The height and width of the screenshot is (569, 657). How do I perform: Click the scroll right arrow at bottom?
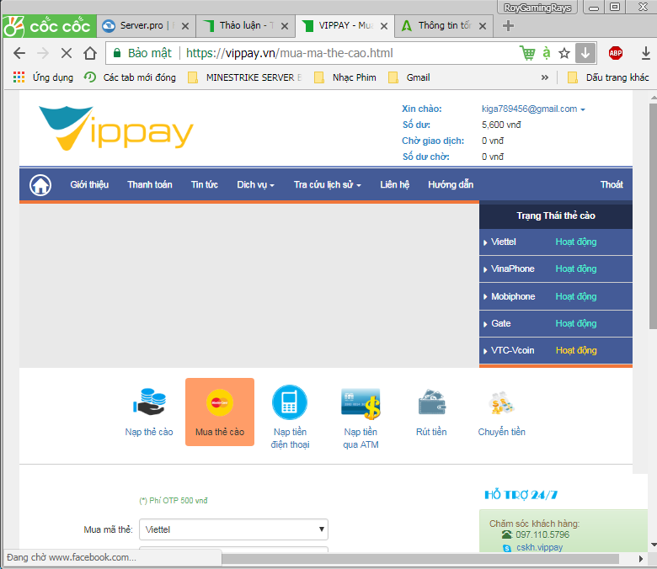click(641, 559)
